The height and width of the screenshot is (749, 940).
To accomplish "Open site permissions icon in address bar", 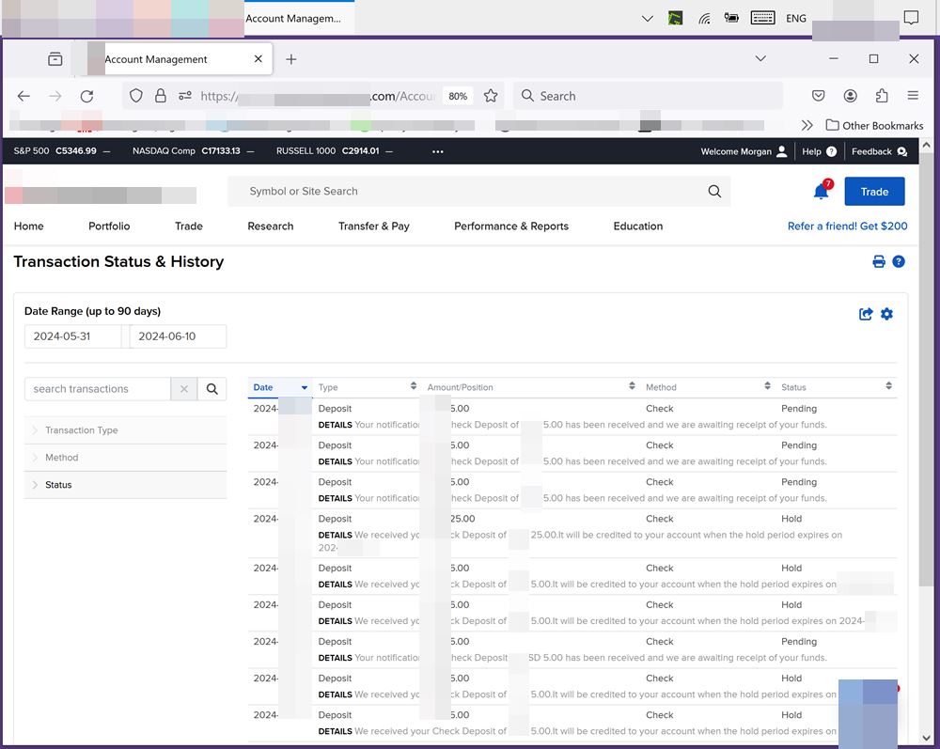I will (x=184, y=96).
